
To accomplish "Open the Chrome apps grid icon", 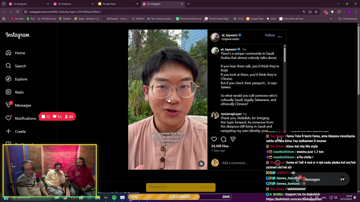I will [4, 19].
